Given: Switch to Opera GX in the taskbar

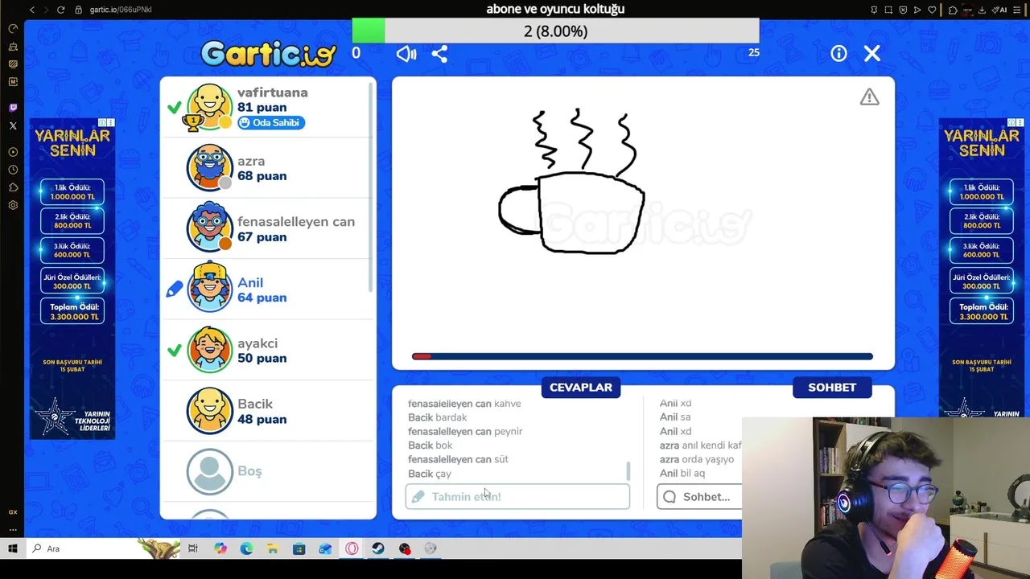Looking at the screenshot, I should point(352,548).
